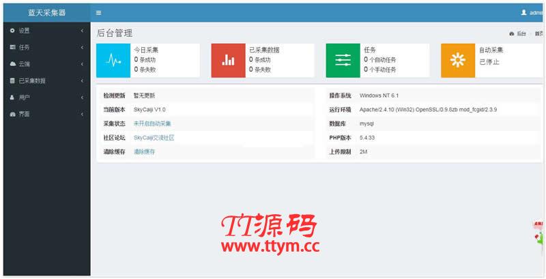This screenshot has height=279, width=546.
Task: Expand the 用户 menu chevron
Action: (x=82, y=98)
